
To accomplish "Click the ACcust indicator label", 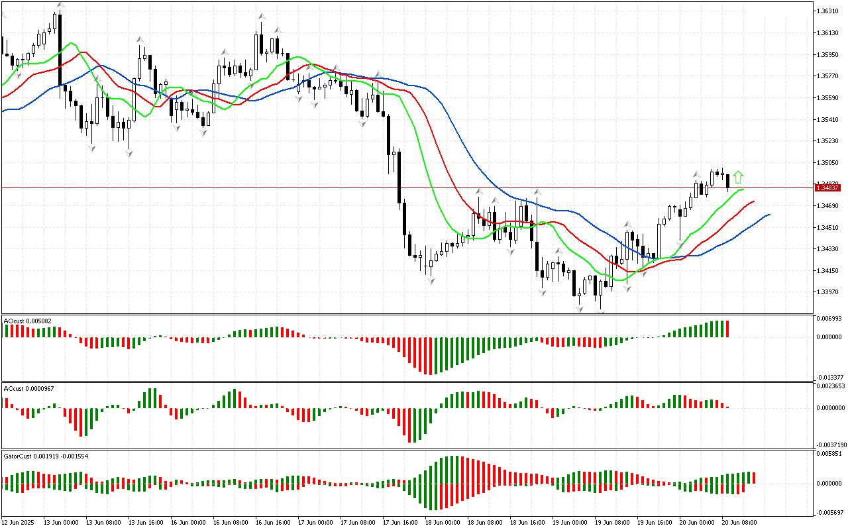I will 29,388.
